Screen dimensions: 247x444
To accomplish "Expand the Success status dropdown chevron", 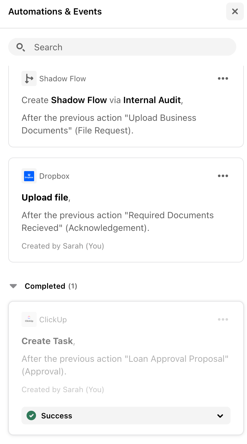I will click(x=220, y=416).
